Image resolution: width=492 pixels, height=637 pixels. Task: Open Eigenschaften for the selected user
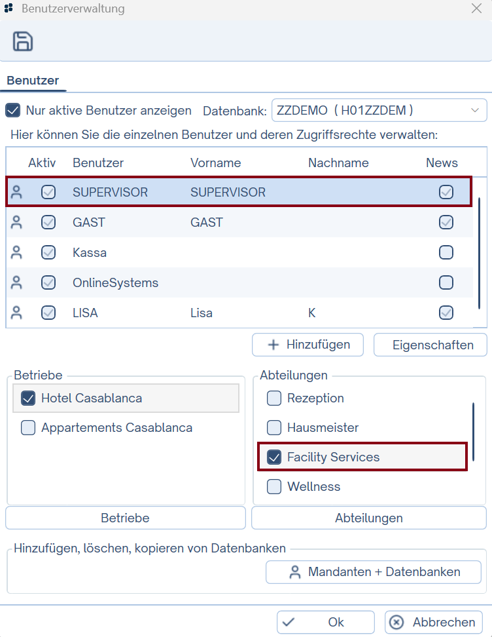430,345
